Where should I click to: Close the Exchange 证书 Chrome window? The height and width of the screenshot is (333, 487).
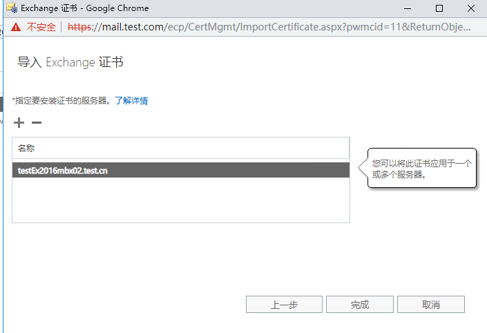click(x=471, y=8)
